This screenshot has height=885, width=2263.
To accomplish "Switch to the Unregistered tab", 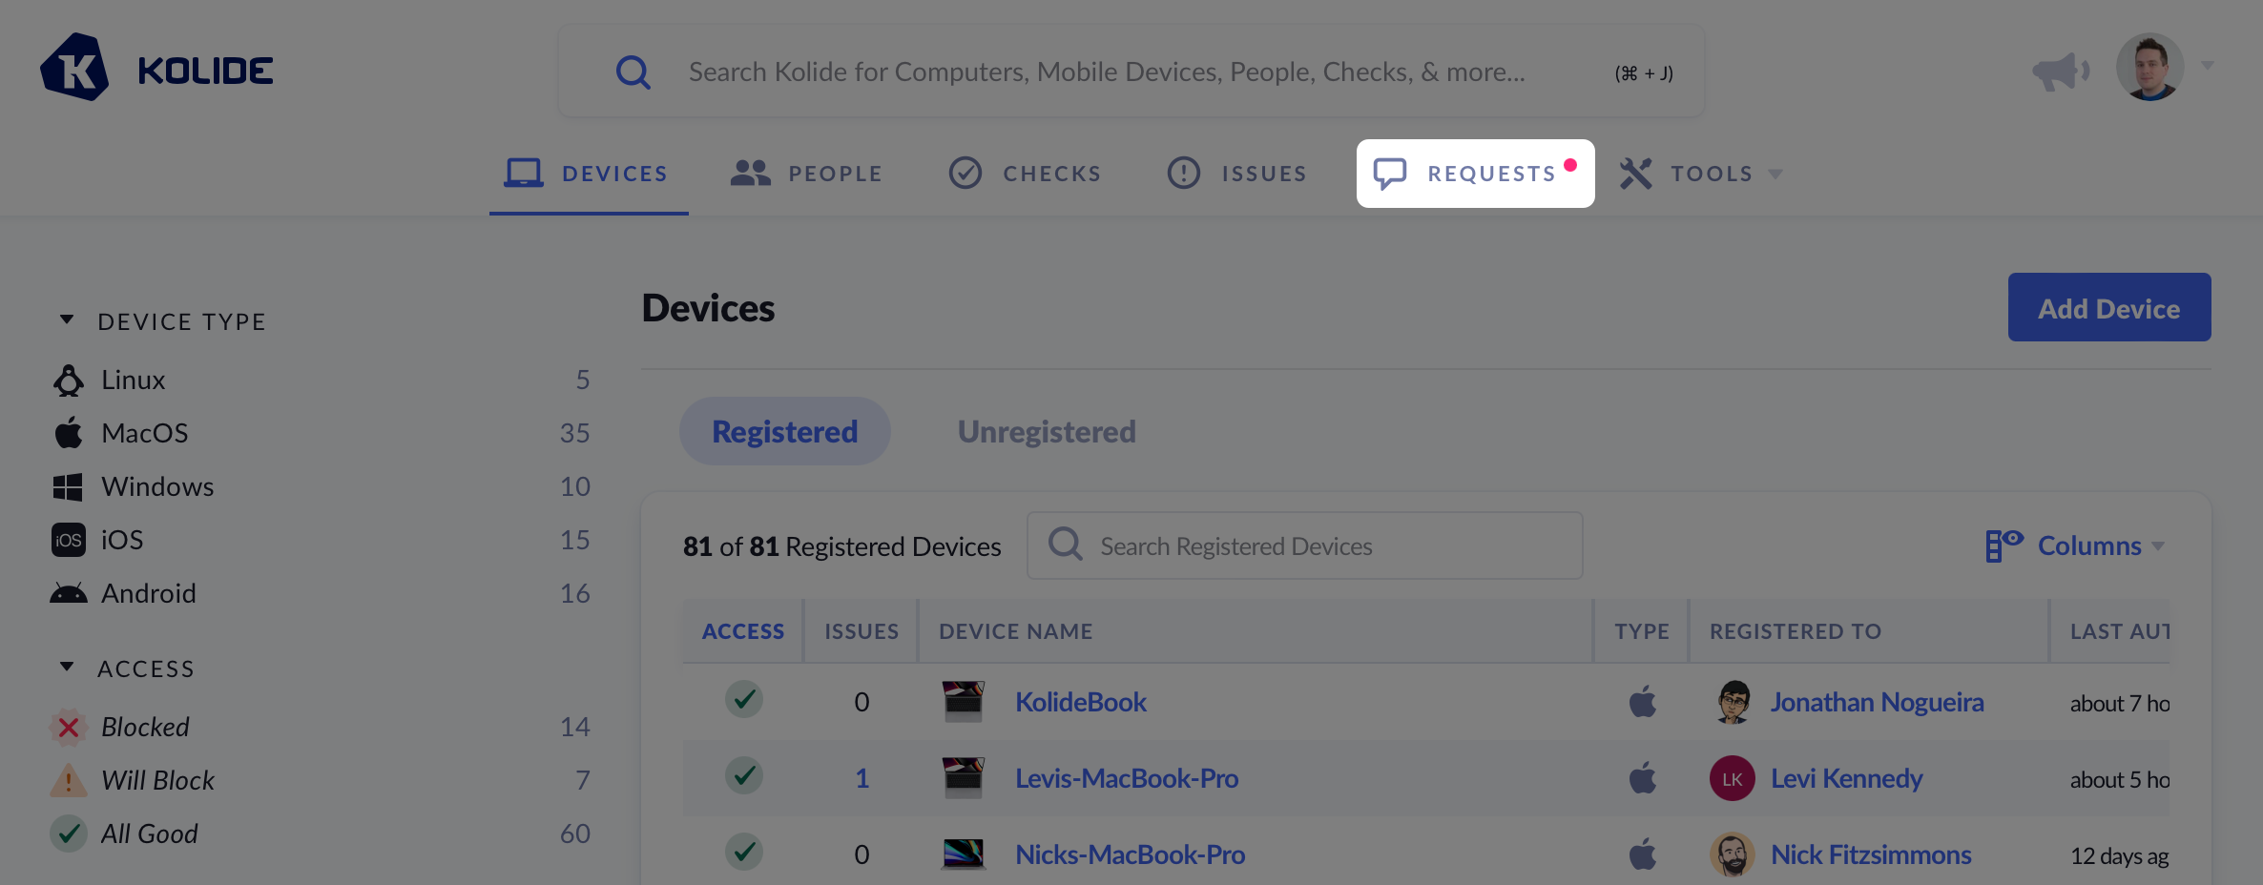I will (x=1047, y=432).
